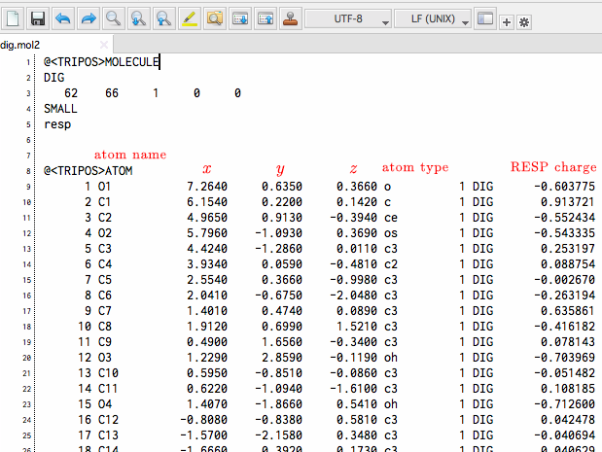Click the bond count 66 on line 3

(112, 93)
